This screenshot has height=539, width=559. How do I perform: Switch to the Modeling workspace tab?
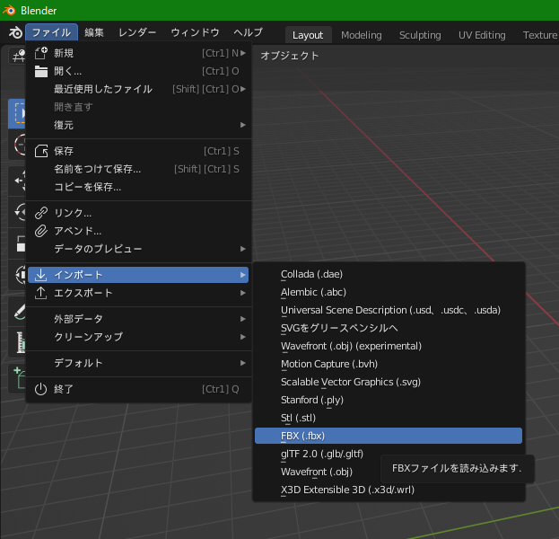pyautogui.click(x=361, y=35)
